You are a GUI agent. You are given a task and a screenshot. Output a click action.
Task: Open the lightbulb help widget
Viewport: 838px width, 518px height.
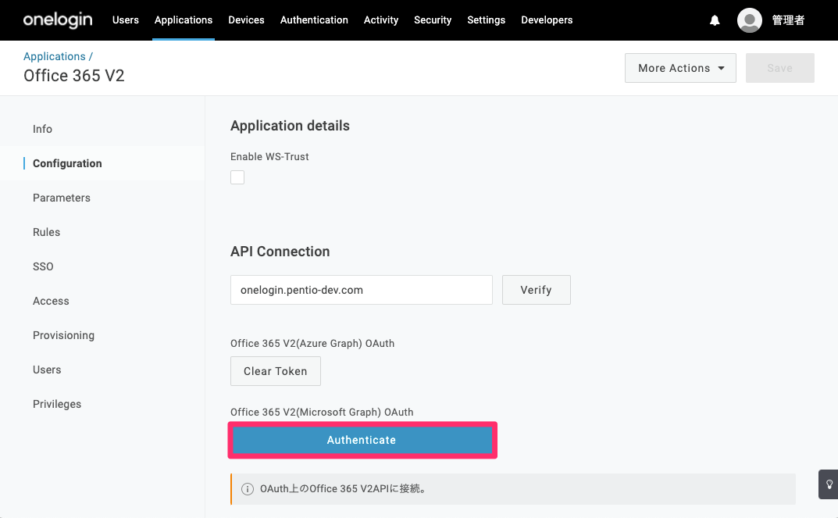[829, 484]
